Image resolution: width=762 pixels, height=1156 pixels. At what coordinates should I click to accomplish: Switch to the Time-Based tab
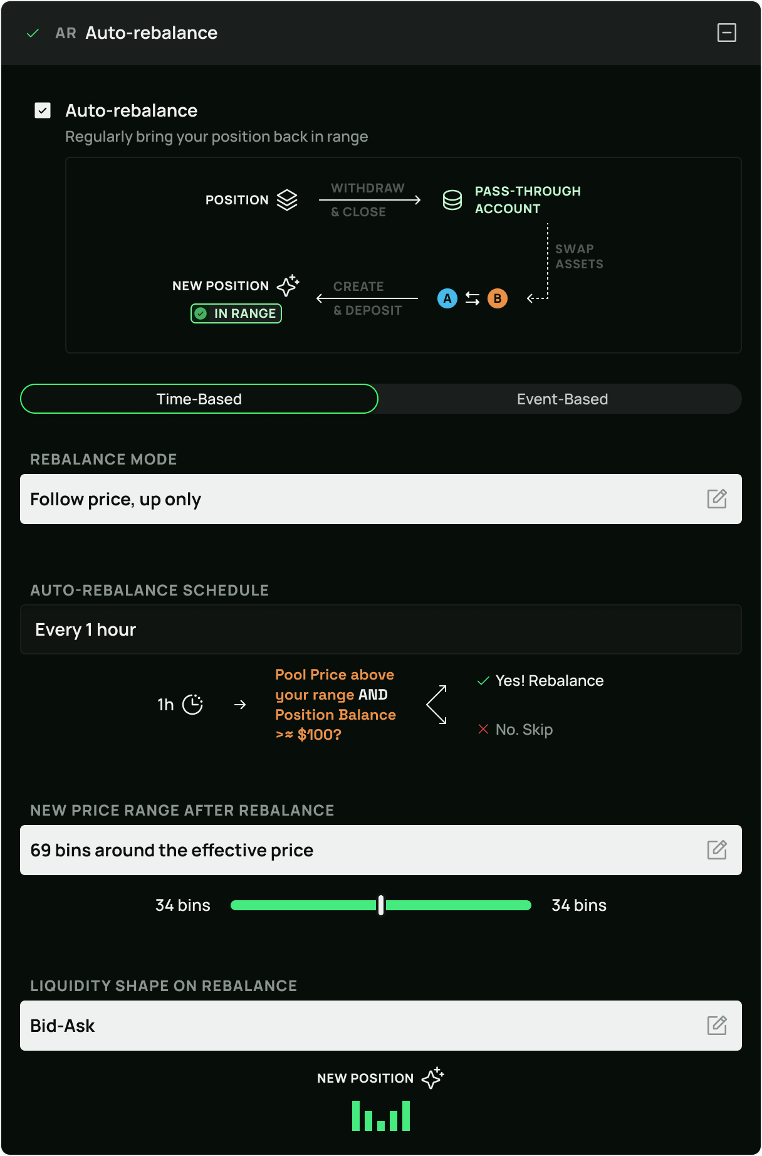tap(199, 399)
